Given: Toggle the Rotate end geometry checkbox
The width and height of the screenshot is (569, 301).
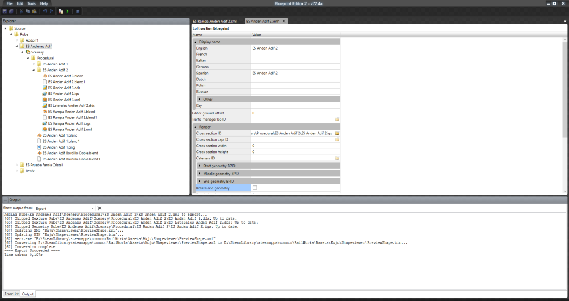Looking at the screenshot, I should click(x=255, y=188).
